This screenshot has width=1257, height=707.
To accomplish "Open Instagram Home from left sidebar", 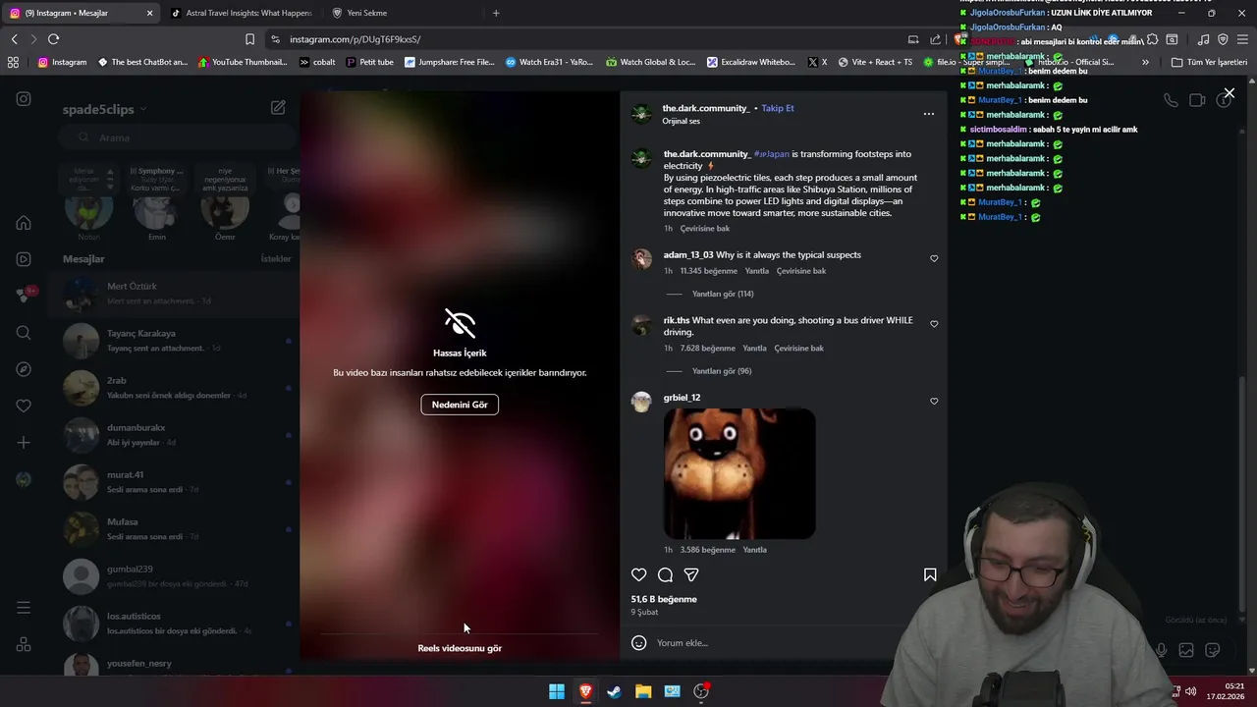I will 24,223.
